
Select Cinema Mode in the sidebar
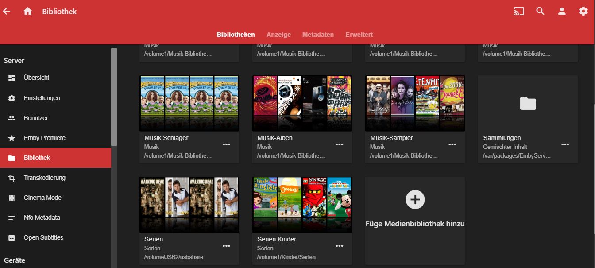click(x=55, y=198)
